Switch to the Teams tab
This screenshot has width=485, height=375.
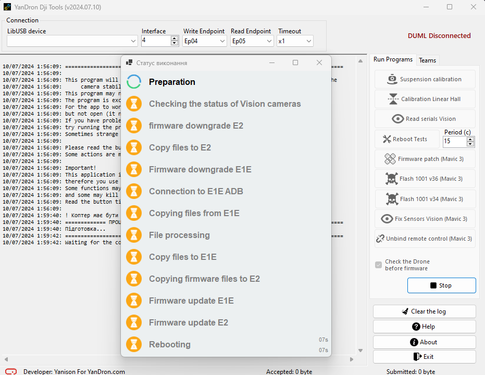[x=427, y=60]
